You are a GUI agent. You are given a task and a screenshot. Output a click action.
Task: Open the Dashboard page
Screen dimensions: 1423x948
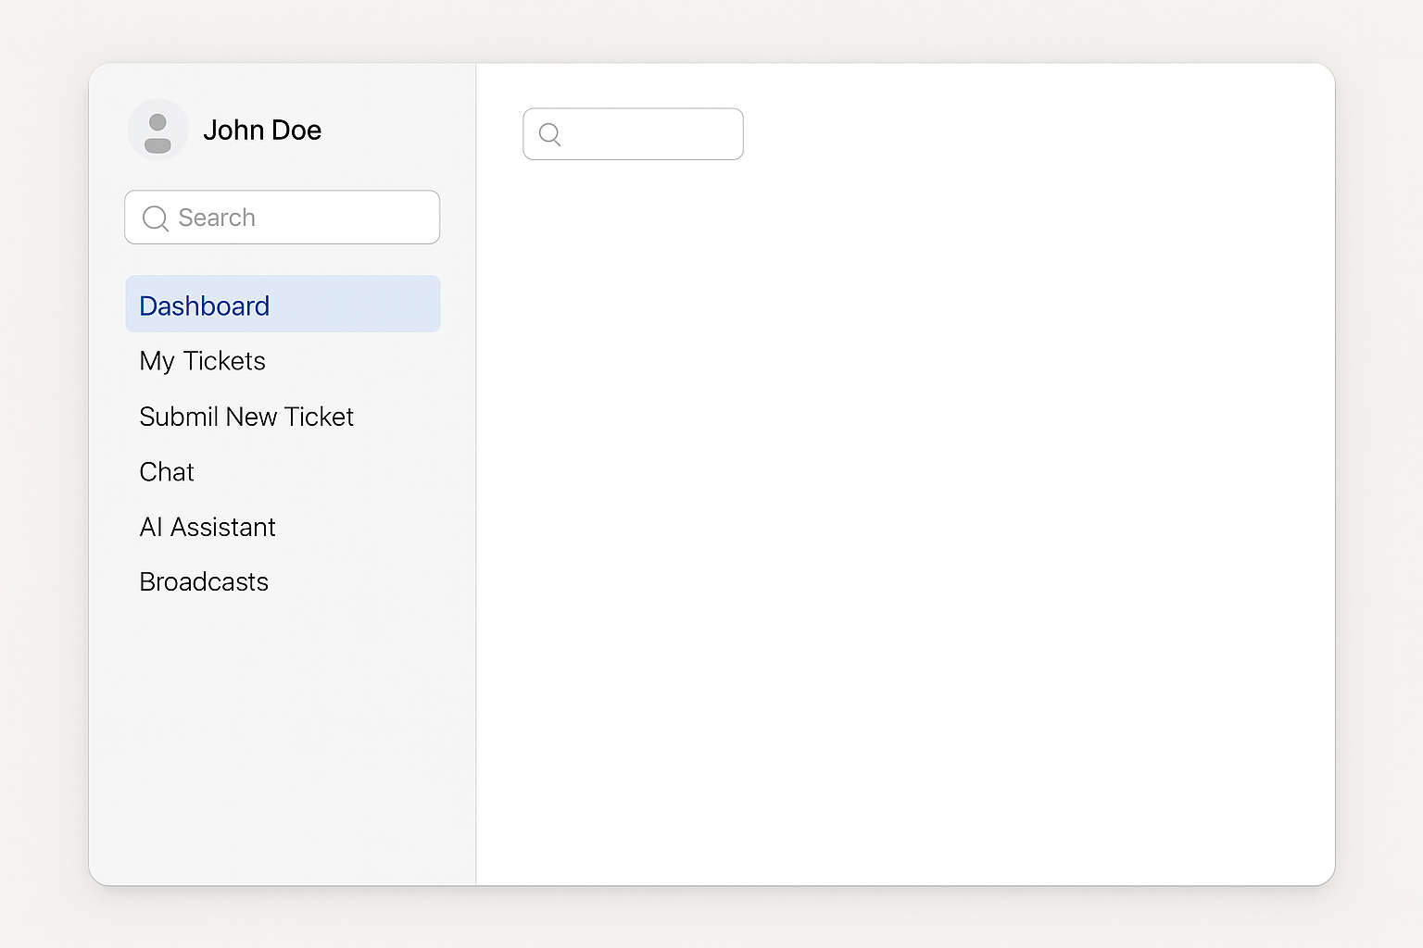[205, 306]
